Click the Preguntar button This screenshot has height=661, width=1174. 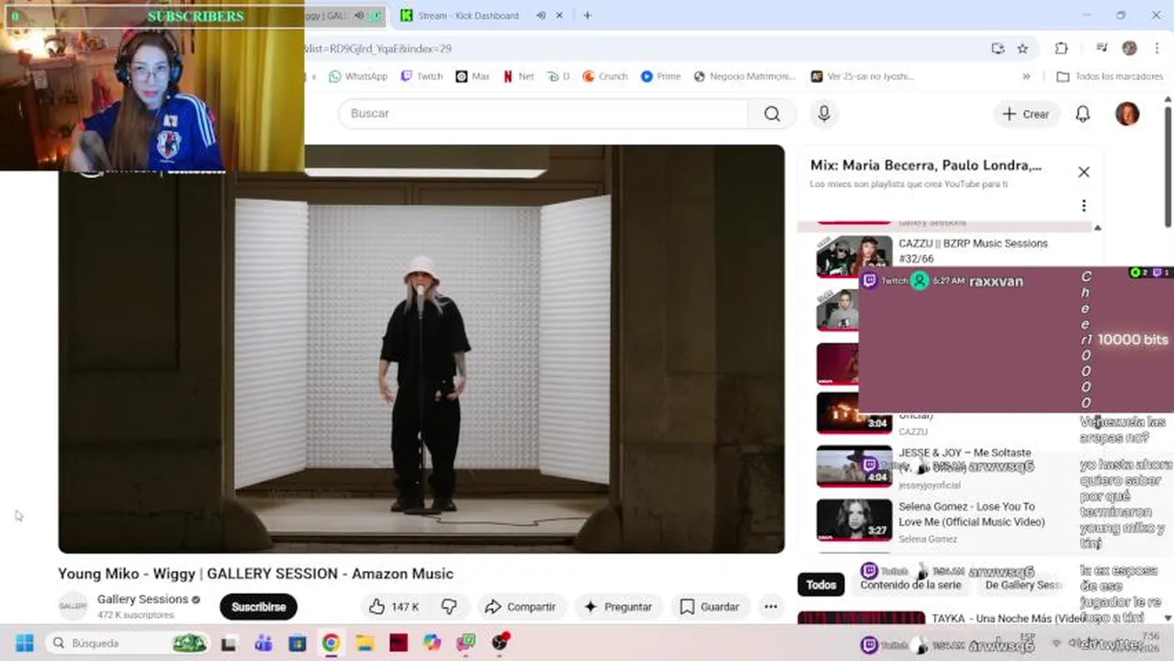coord(618,607)
